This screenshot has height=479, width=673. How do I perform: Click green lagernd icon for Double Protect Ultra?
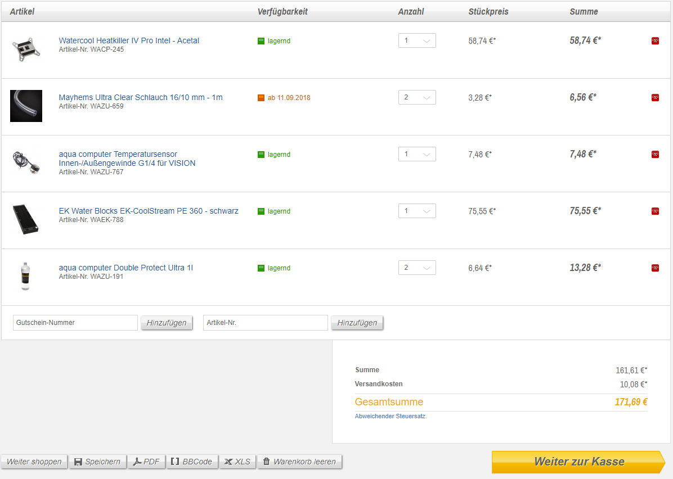pyautogui.click(x=261, y=268)
